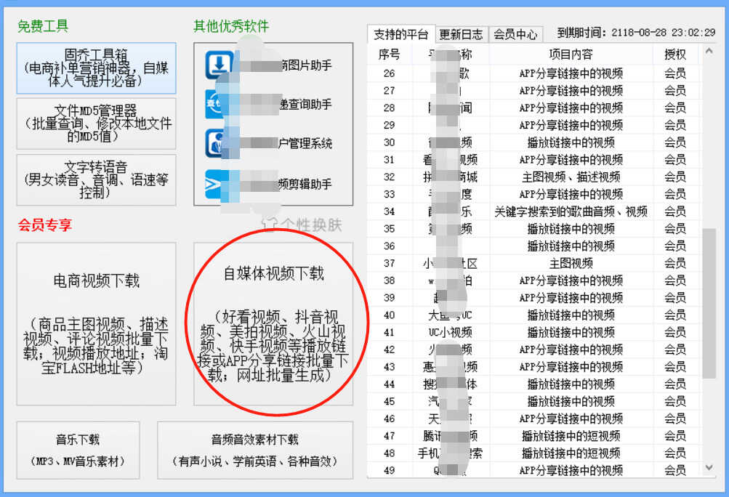Open the 会员中心 tab
Image resolution: width=729 pixels, height=497 pixels.
515,34
